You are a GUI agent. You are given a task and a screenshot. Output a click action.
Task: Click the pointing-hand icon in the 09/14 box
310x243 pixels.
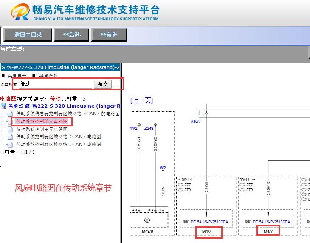point(248,222)
